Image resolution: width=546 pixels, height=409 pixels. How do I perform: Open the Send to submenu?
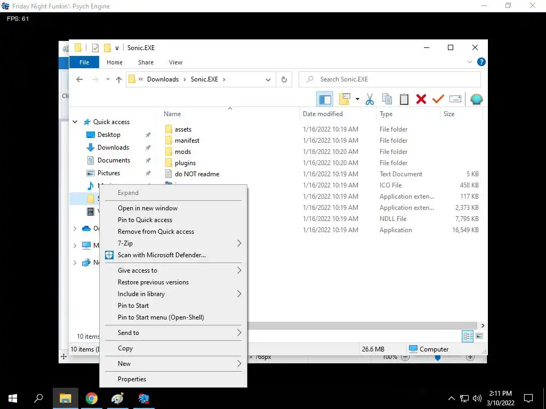click(173, 333)
